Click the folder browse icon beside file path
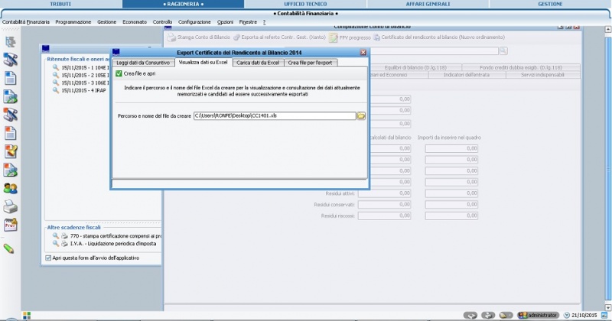 361,115
